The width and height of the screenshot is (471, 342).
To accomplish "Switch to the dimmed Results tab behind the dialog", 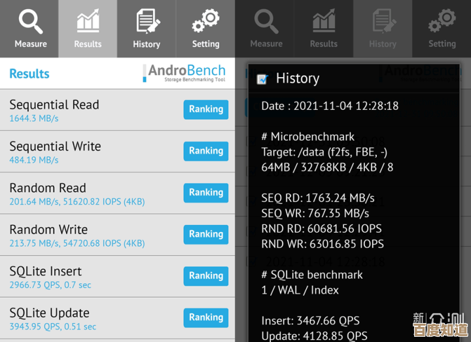I will point(324,29).
